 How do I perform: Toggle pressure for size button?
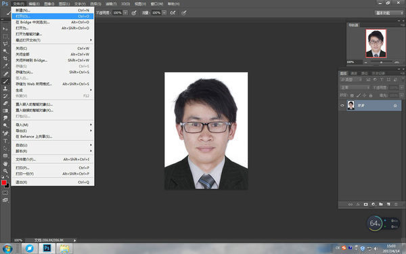tap(183, 13)
